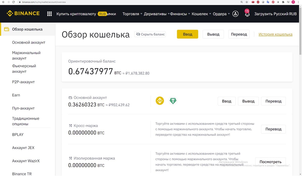This screenshot has height=176, width=303.
Task: Open the Chrome three-dot menu
Action: pyautogui.click(x=298, y=2)
